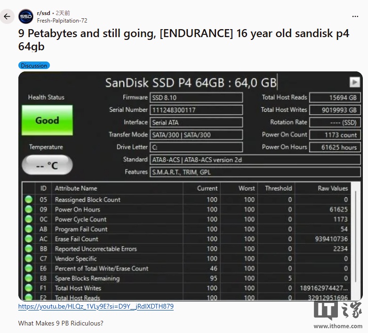
Task: Select Percent of Total Write/Erase Count name
Action: [x=102, y=268]
